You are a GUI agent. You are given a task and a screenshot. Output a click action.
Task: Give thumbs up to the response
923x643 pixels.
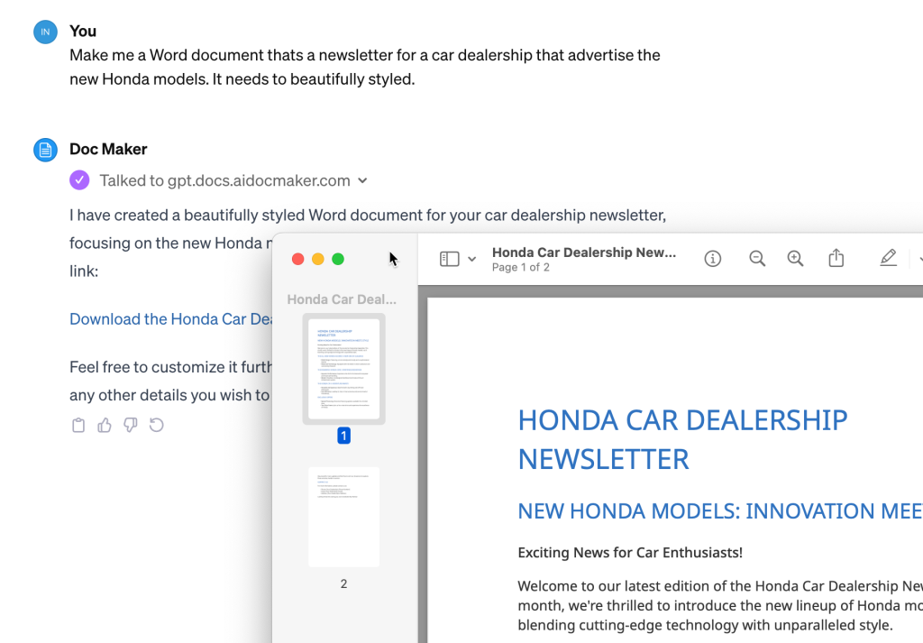click(x=105, y=425)
